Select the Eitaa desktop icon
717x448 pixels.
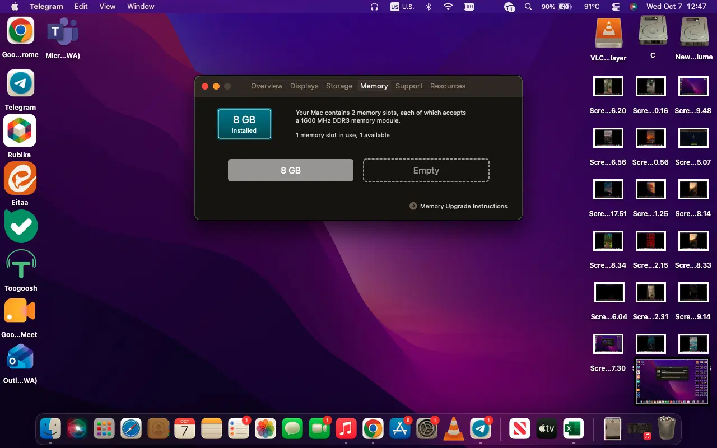pyautogui.click(x=20, y=178)
